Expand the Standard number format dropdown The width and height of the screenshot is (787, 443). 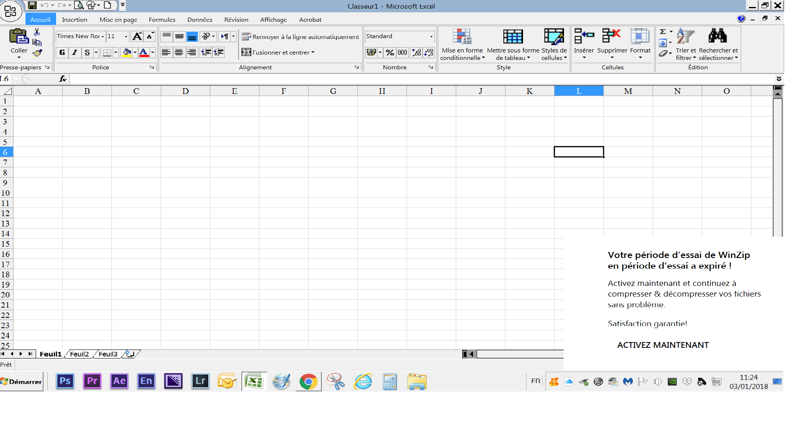(431, 37)
